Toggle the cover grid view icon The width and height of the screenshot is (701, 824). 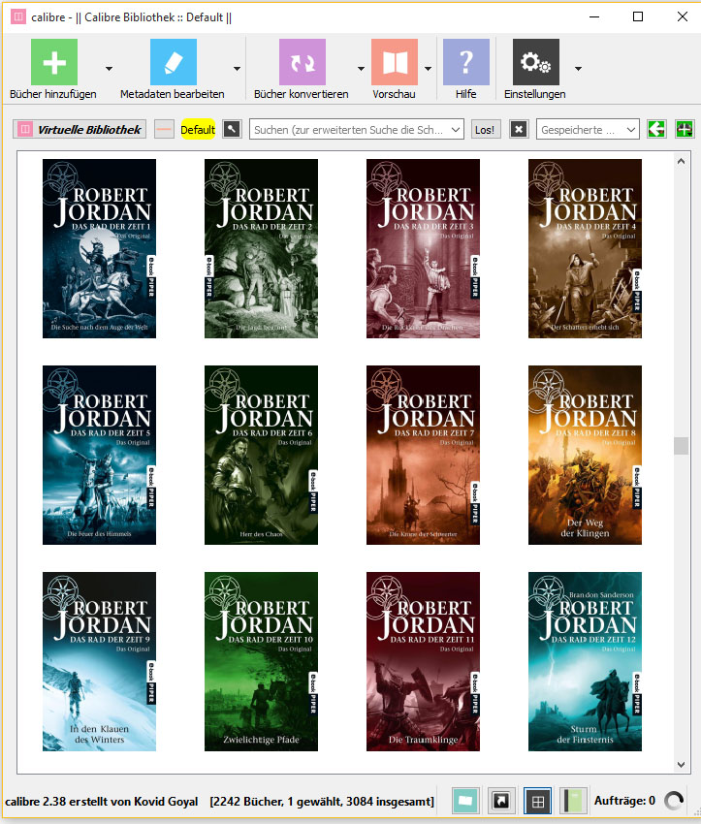pyautogui.click(x=537, y=801)
